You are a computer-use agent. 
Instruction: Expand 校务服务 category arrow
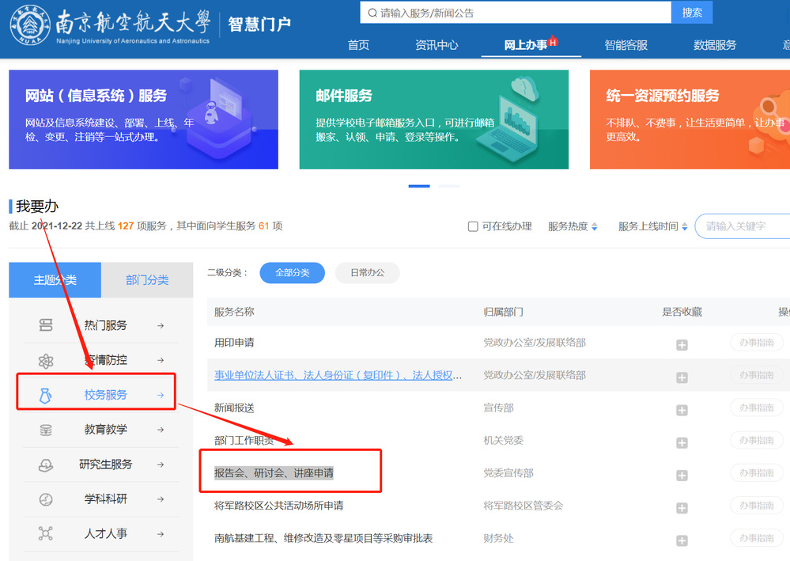pyautogui.click(x=161, y=395)
